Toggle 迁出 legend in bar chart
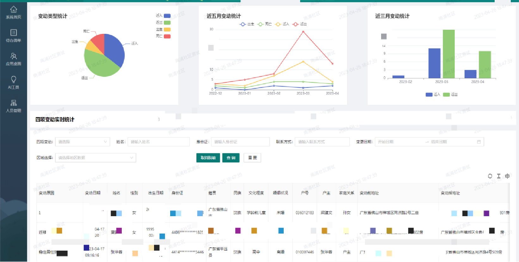519x262 pixels. point(450,94)
